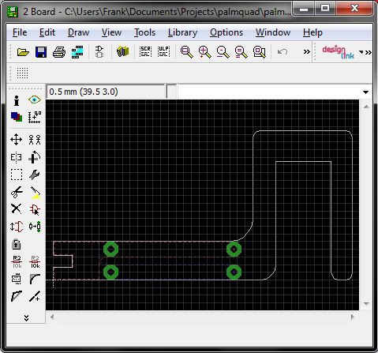Click the Save disk icon
The height and width of the screenshot is (353, 378).
(41, 52)
